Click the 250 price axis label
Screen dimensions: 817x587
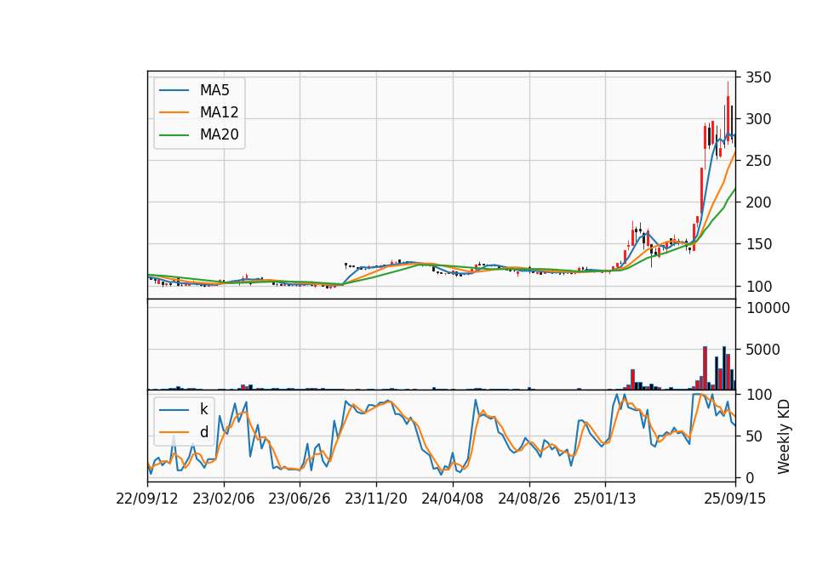click(758, 161)
